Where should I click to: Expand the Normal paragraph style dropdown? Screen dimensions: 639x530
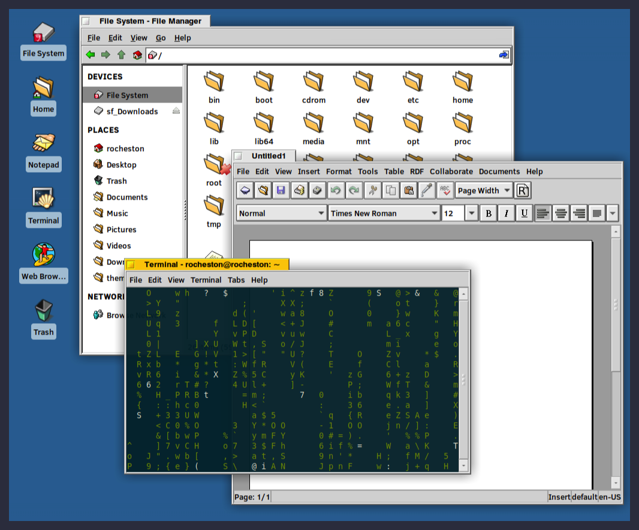coord(281,213)
